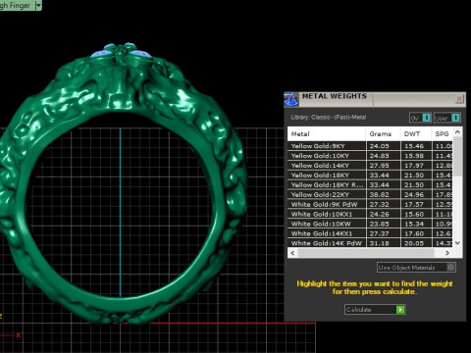Select the White Gold:10KW row
This screenshot has height=353, width=471.
(x=371, y=224)
